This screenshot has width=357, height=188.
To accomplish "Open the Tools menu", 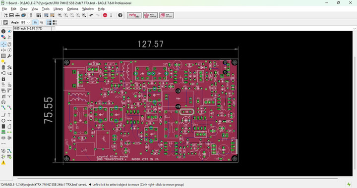I will click(46, 9).
